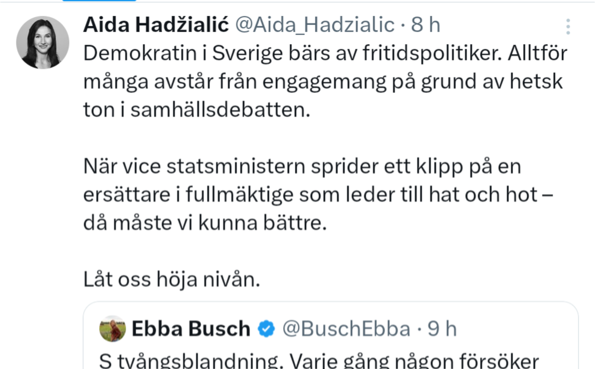Click the paragraph starting "Demokratin i Sverige"
The image size is (595, 369).
coord(325,81)
